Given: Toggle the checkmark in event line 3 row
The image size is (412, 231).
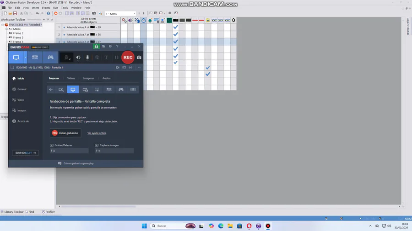Looking at the screenshot, I should pyautogui.click(x=175, y=42).
